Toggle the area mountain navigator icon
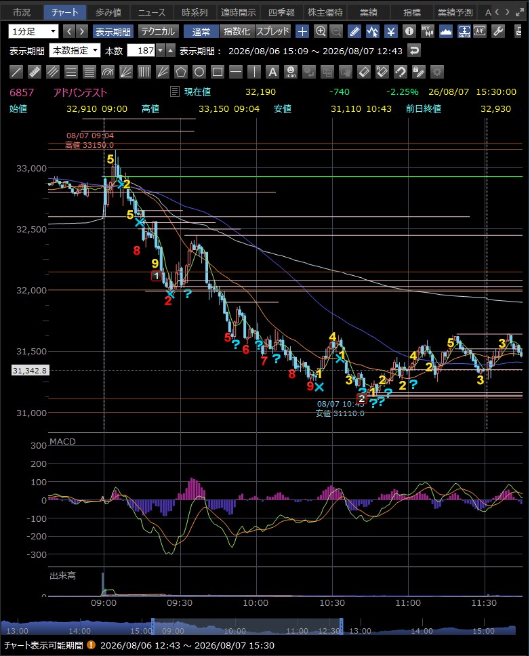This screenshot has height=656, width=530. click(446, 31)
